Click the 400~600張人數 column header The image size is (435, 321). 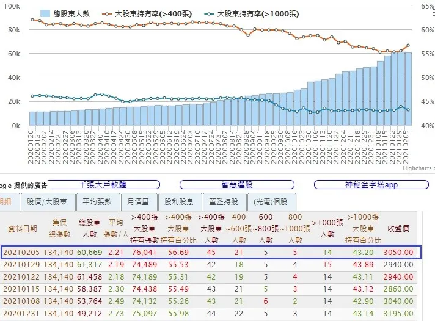click(239, 229)
